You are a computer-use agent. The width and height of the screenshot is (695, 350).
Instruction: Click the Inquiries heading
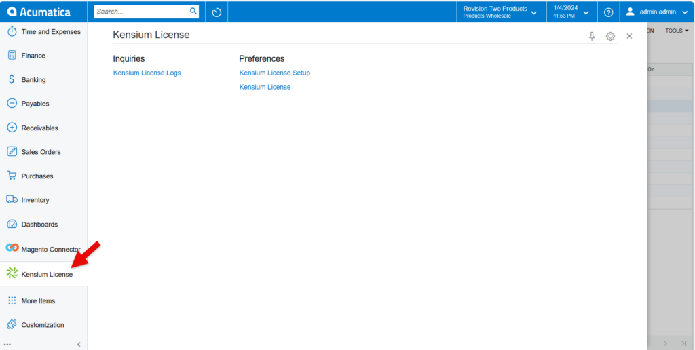tap(129, 58)
